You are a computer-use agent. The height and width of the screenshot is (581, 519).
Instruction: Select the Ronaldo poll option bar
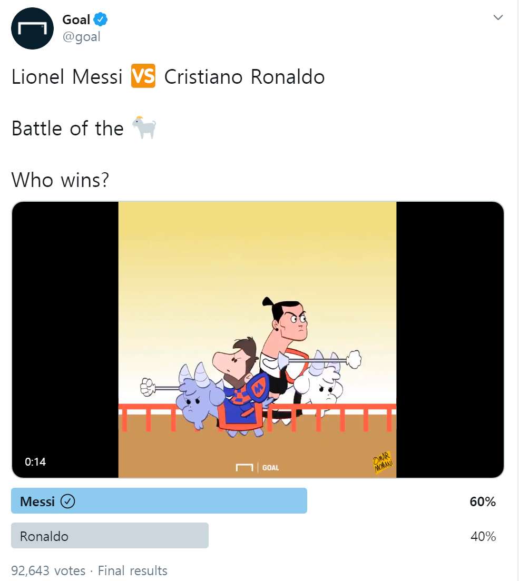[x=110, y=536]
